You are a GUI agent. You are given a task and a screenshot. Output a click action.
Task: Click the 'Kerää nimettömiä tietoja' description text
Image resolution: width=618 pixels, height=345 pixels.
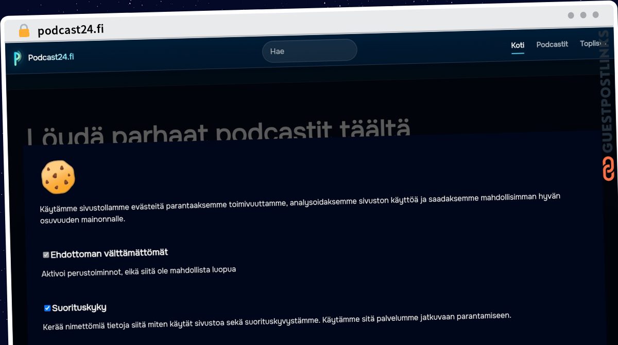pos(277,321)
